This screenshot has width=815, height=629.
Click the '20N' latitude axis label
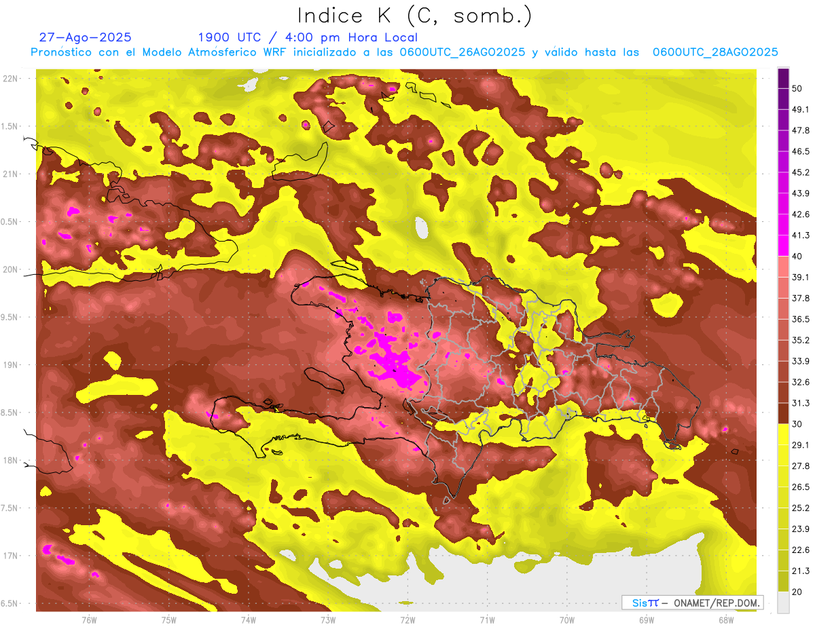(11, 269)
